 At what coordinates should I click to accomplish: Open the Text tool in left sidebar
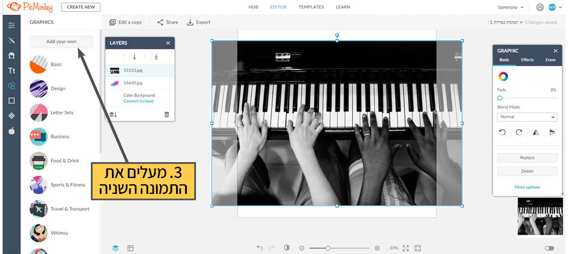click(x=11, y=71)
